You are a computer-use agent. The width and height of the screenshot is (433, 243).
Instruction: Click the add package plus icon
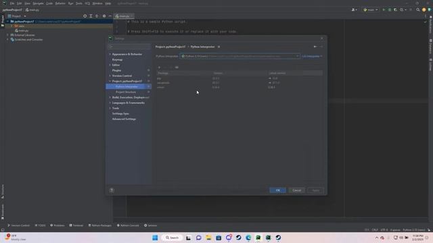159,67
